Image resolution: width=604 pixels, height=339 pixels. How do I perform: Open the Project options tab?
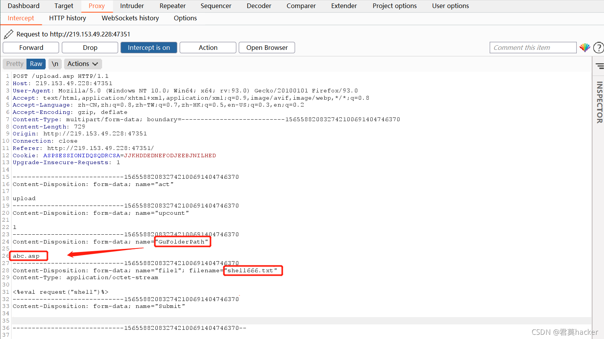(x=394, y=6)
